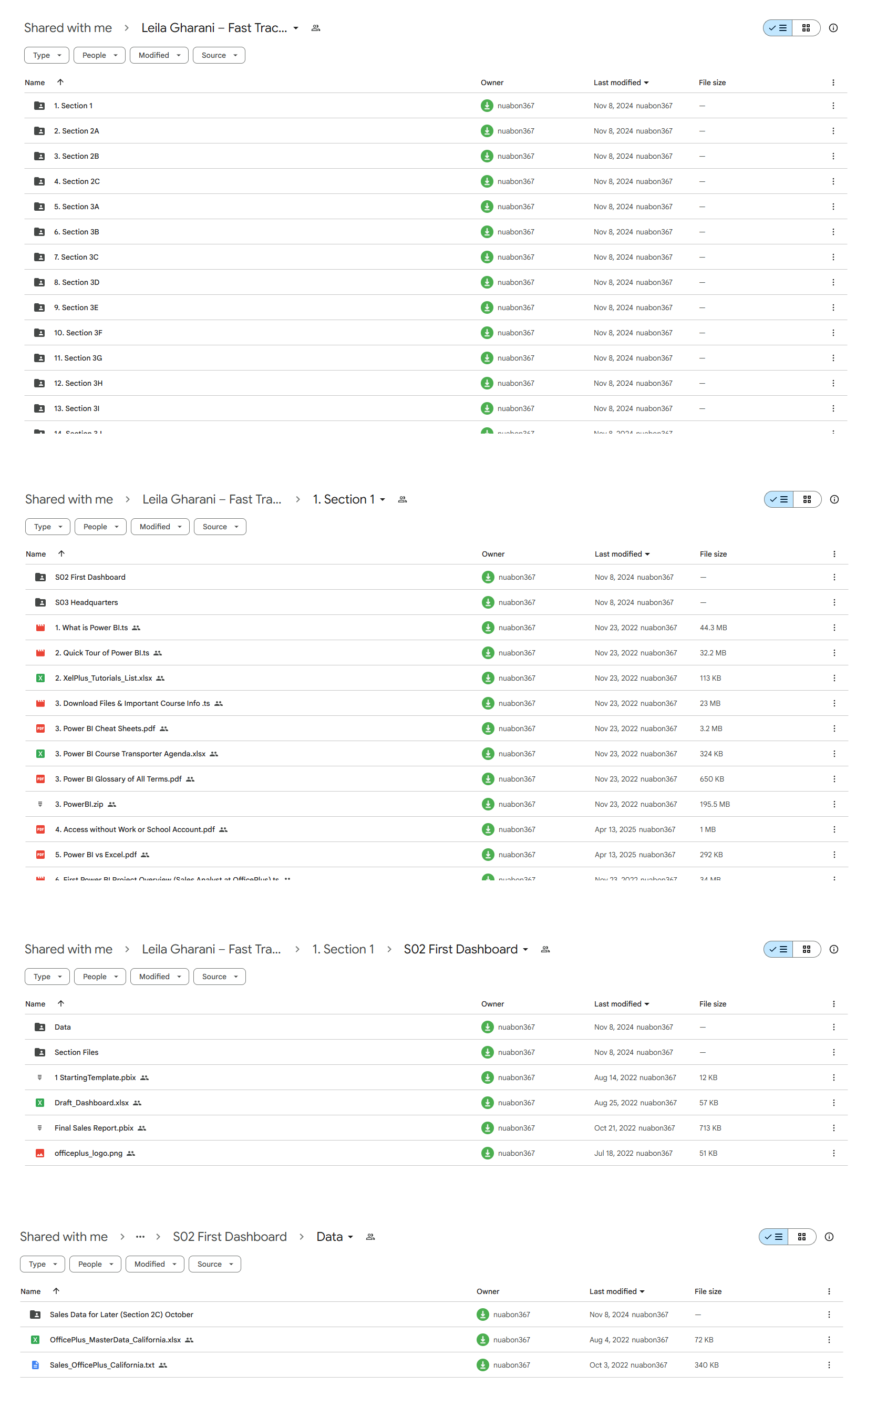The image size is (887, 1417).
Task: Click S02 First Dashboard in the Data view breadcrumb
Action: point(230,1237)
